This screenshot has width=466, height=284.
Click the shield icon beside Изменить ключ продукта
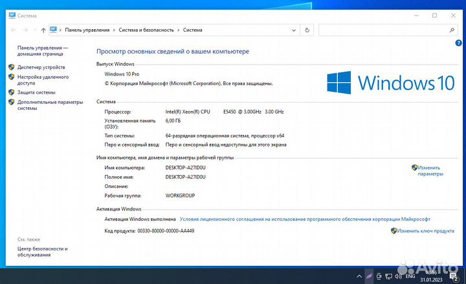pos(394,230)
